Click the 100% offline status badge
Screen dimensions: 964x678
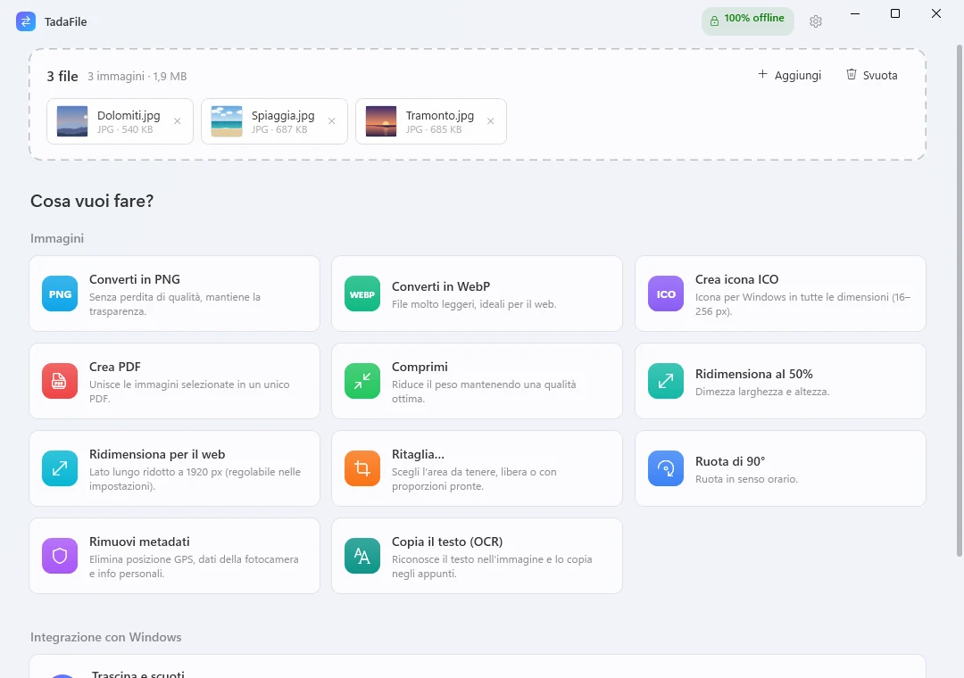(748, 21)
